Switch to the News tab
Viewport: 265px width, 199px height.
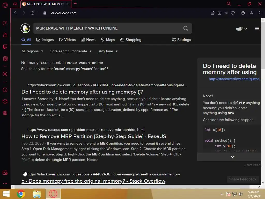tap(88, 40)
